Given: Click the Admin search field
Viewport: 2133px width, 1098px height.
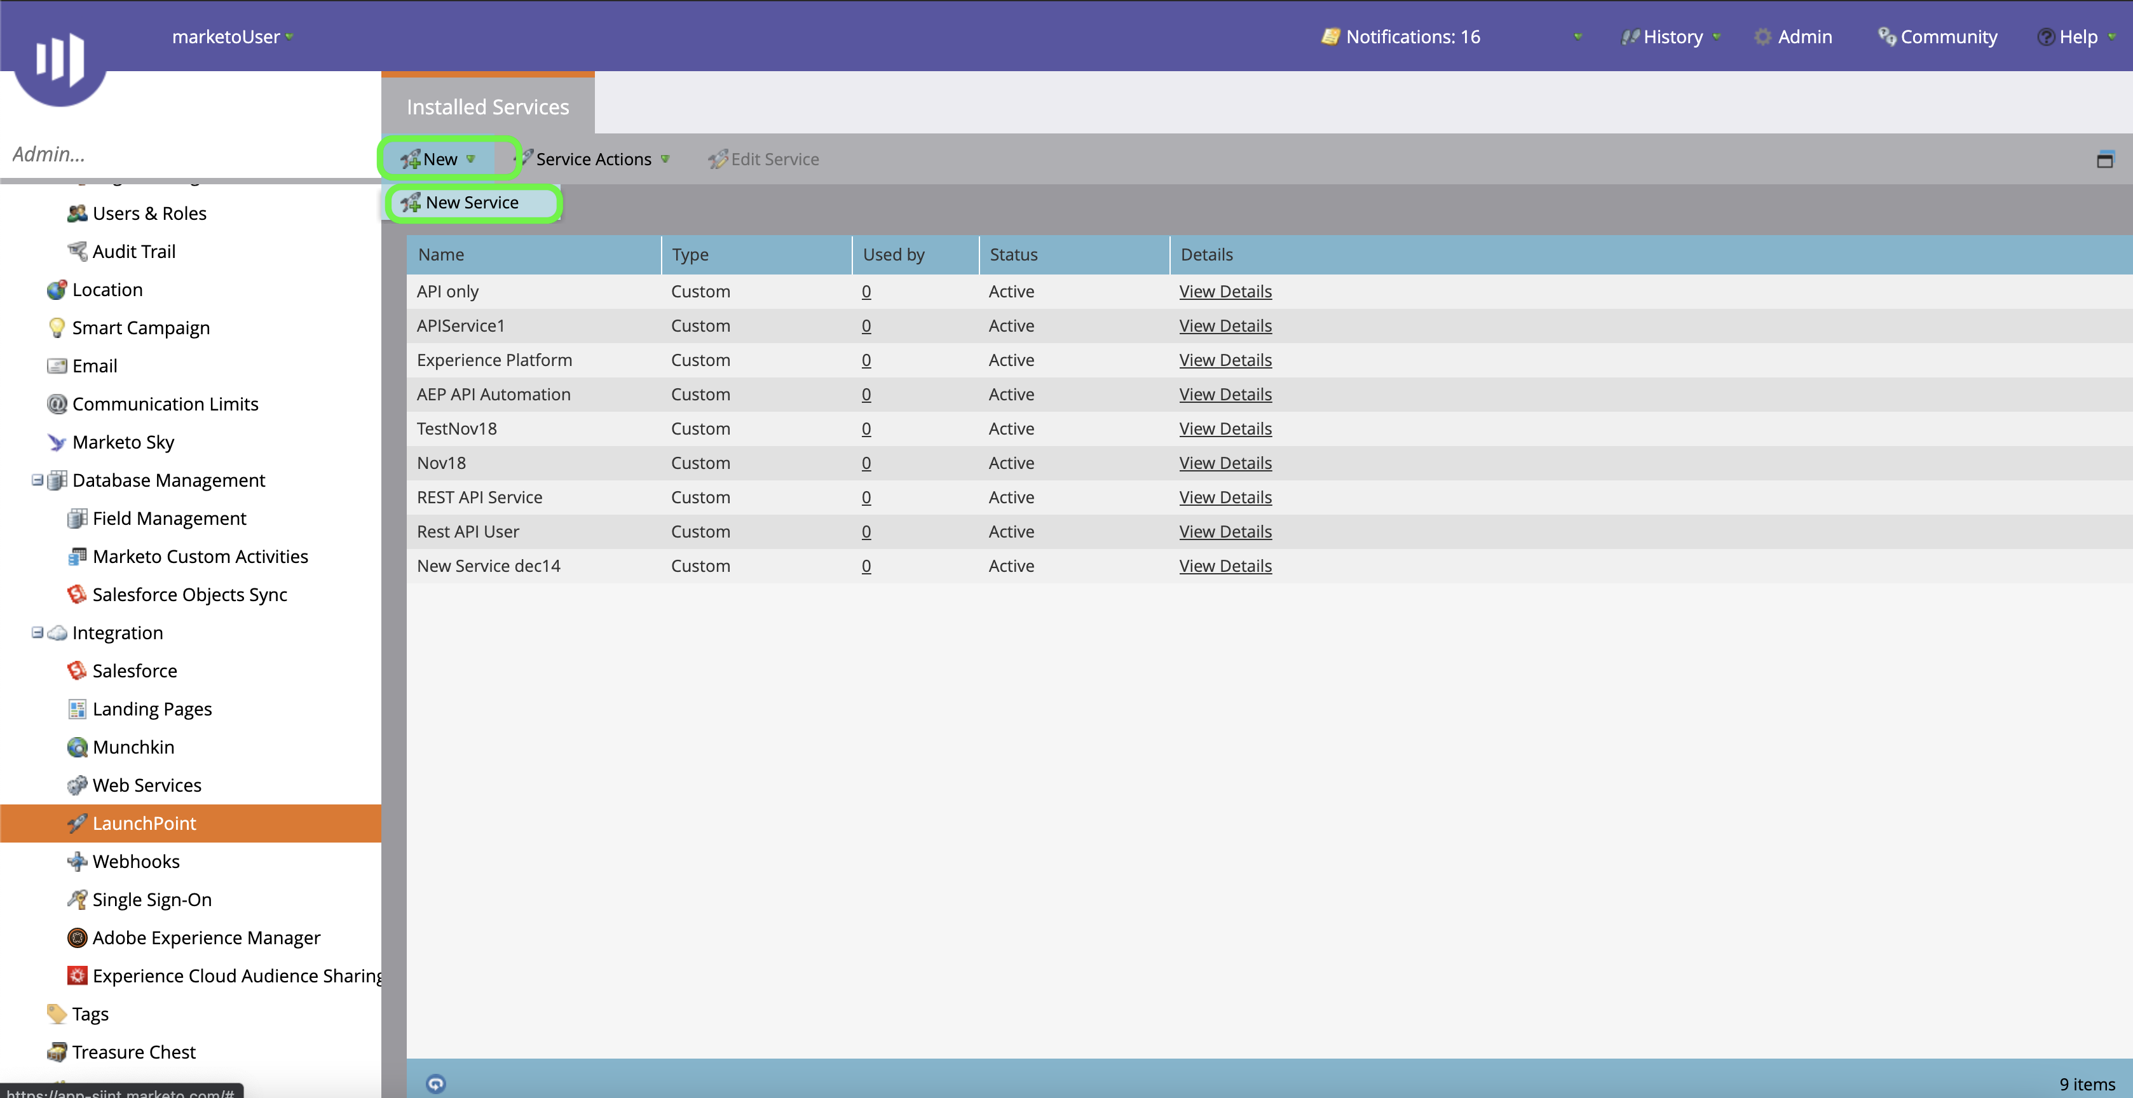Looking at the screenshot, I should point(189,154).
